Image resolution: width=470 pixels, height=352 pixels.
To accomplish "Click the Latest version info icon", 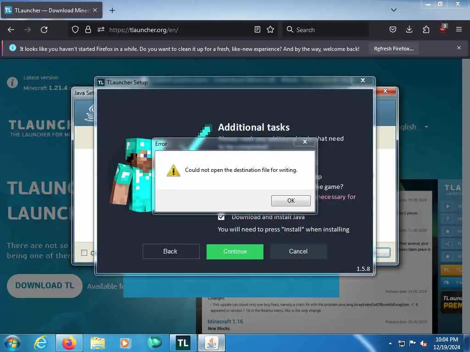I will pos(12,82).
